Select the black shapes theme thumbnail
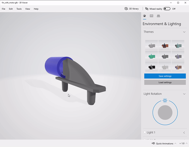This screenshot has width=189, height=147. [x=151, y=67]
